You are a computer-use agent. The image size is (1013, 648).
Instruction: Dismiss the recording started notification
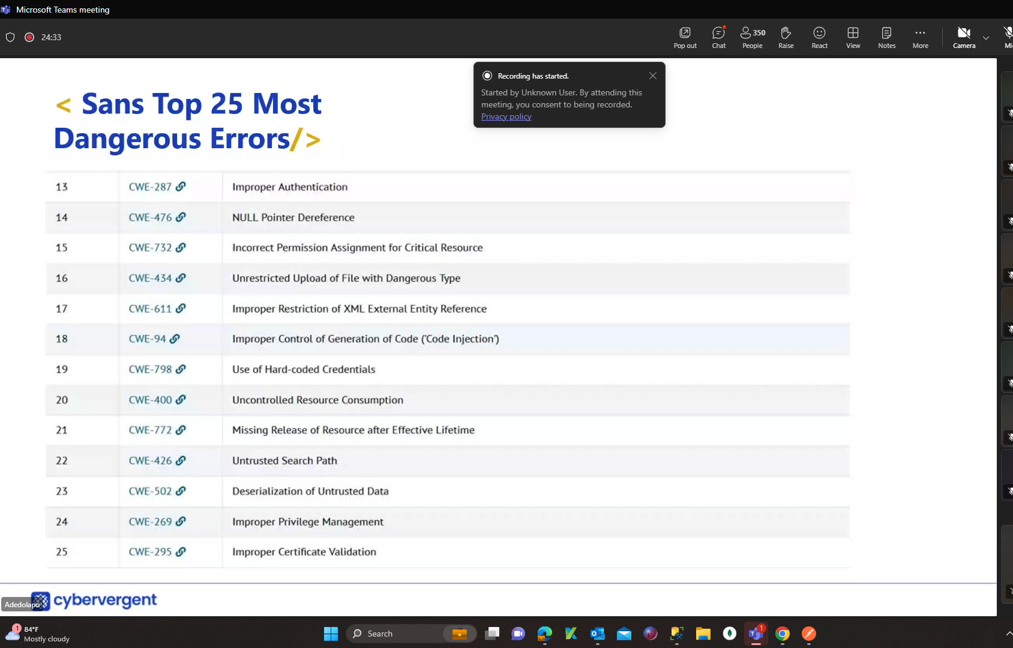[x=653, y=76]
